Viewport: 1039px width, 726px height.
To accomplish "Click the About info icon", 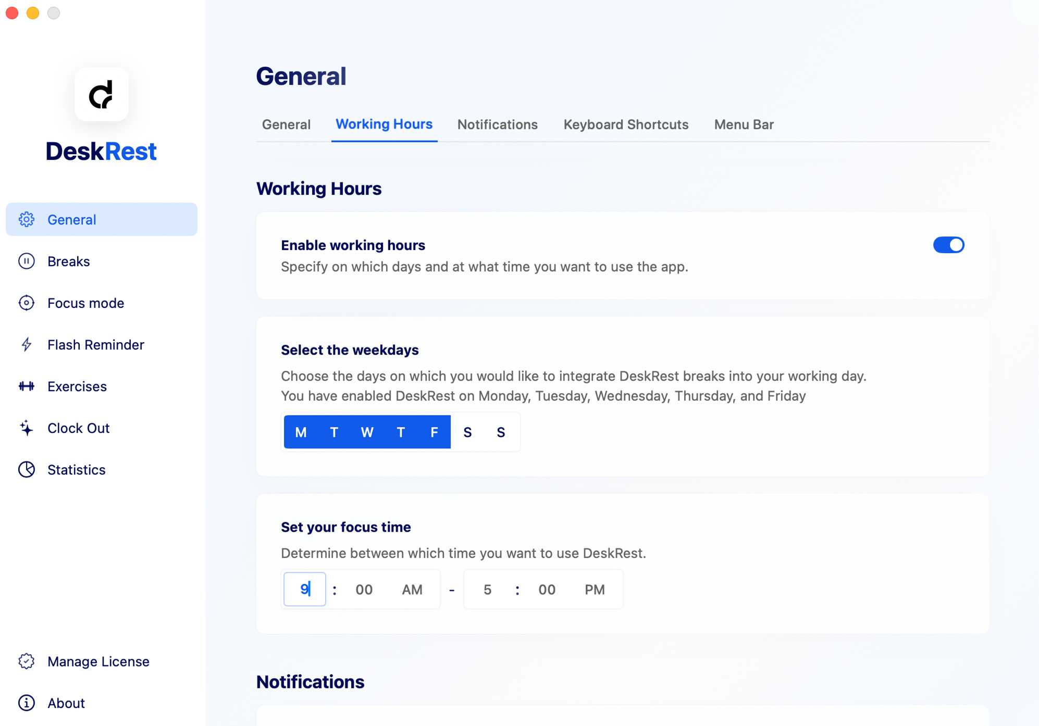I will 27,703.
